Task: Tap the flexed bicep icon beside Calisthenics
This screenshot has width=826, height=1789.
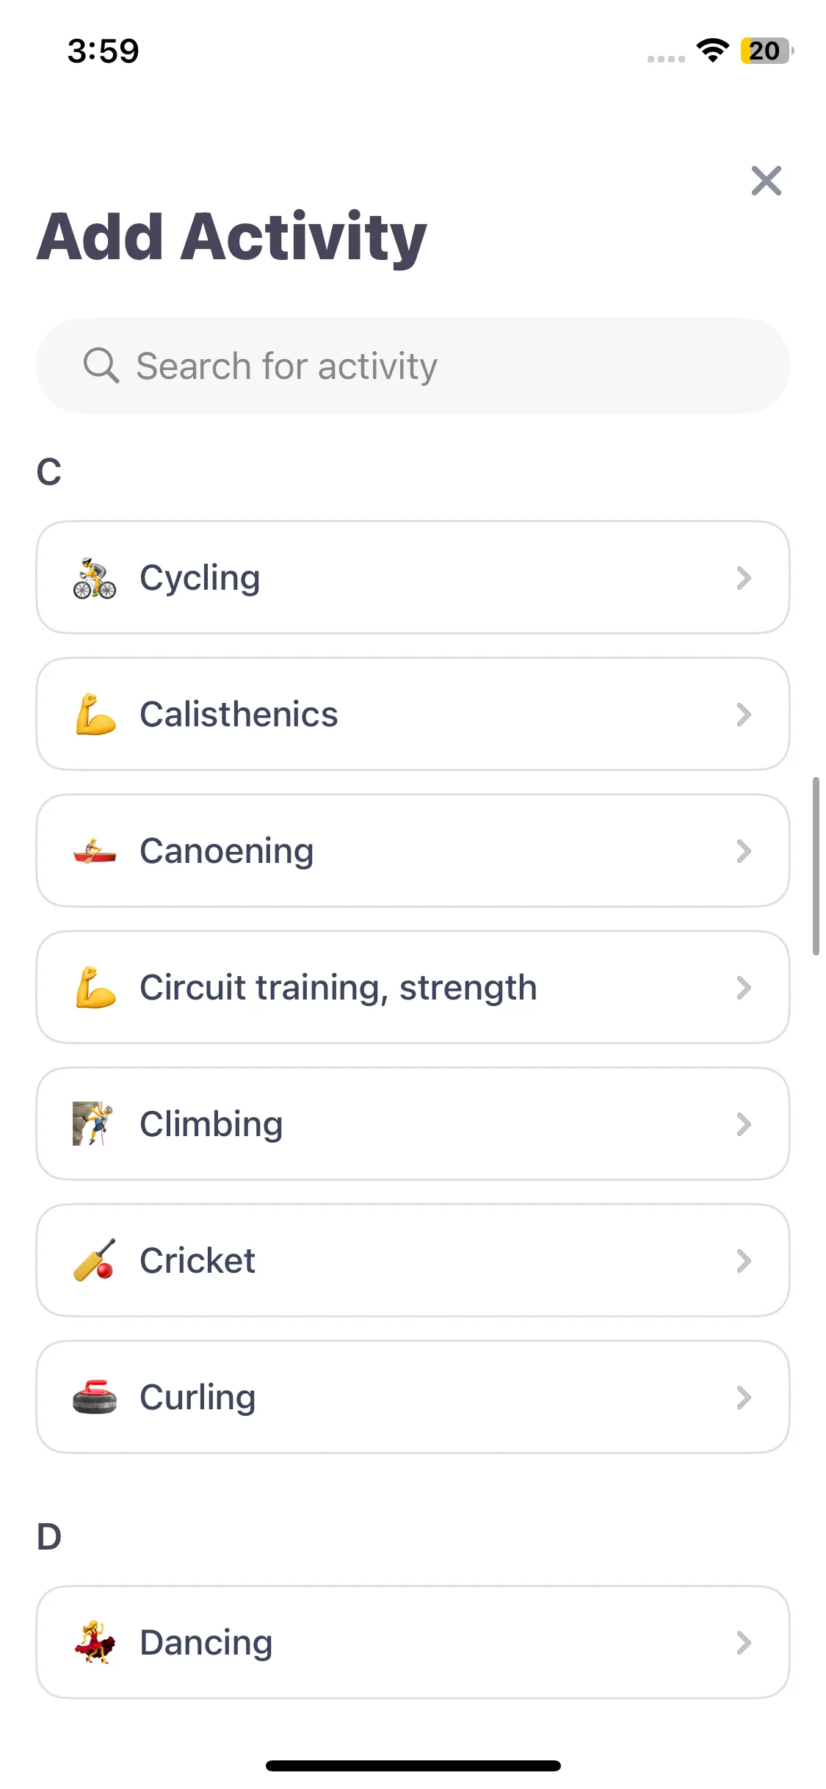Action: pyautogui.click(x=95, y=714)
